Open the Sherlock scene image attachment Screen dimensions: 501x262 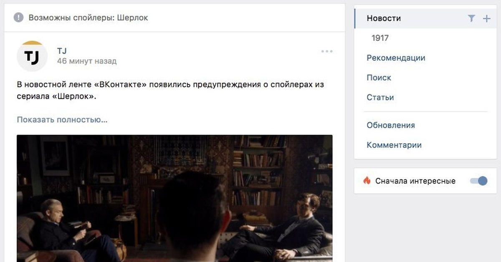175,198
